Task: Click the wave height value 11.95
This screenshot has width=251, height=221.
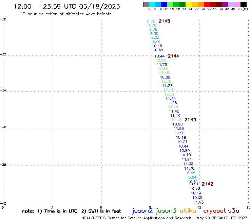Action: [x=199, y=202]
